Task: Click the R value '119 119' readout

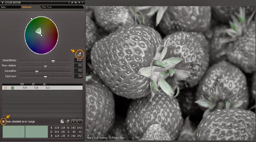Action: click(x=60, y=128)
